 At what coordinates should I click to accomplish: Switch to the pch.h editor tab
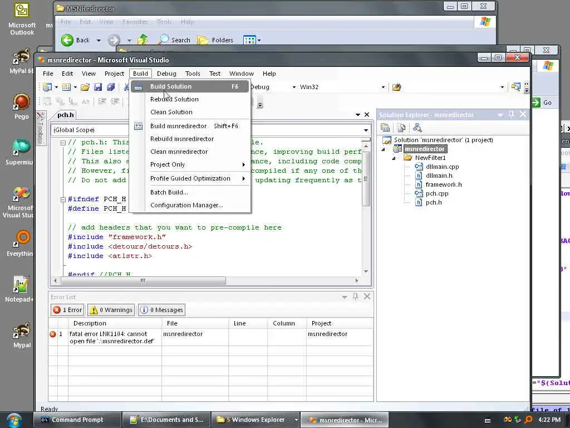(x=66, y=115)
